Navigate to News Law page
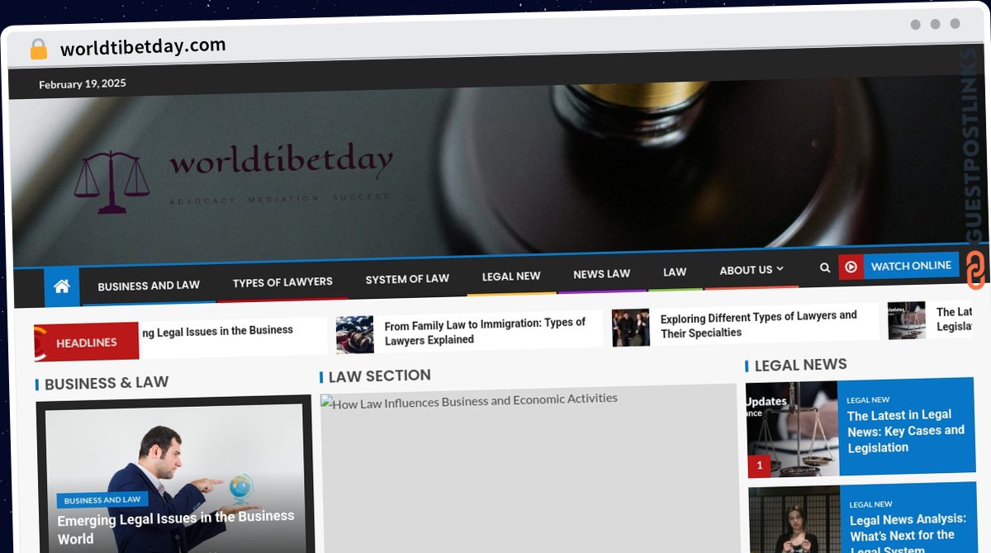Screen dimensions: 991x553 point(601,273)
